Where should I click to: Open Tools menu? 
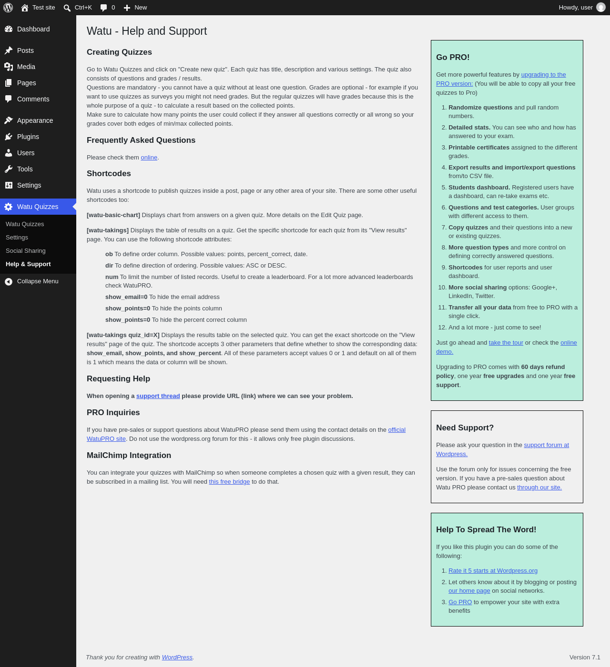(38, 169)
